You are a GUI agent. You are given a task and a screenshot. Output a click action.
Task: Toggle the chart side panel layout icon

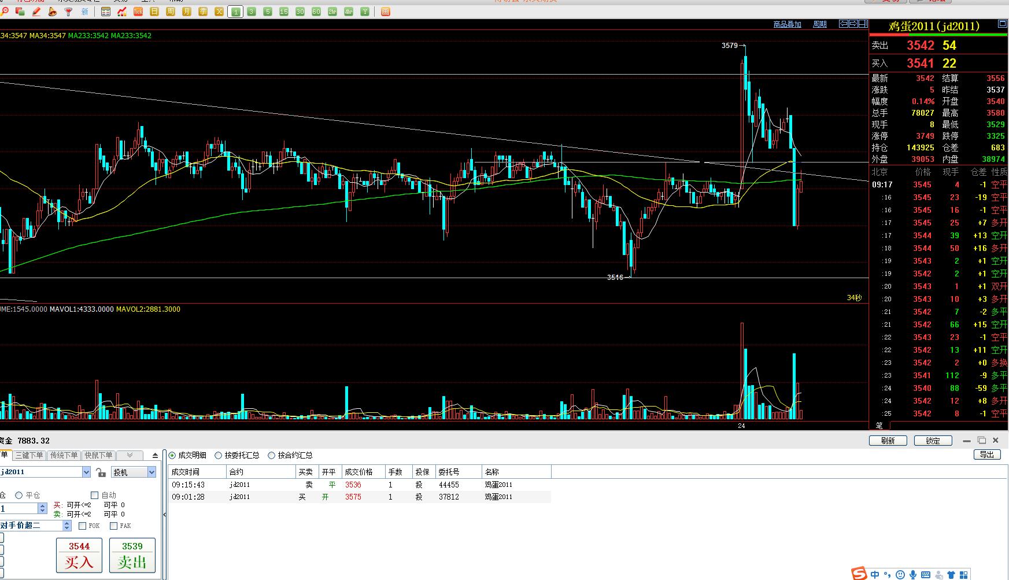864,24
